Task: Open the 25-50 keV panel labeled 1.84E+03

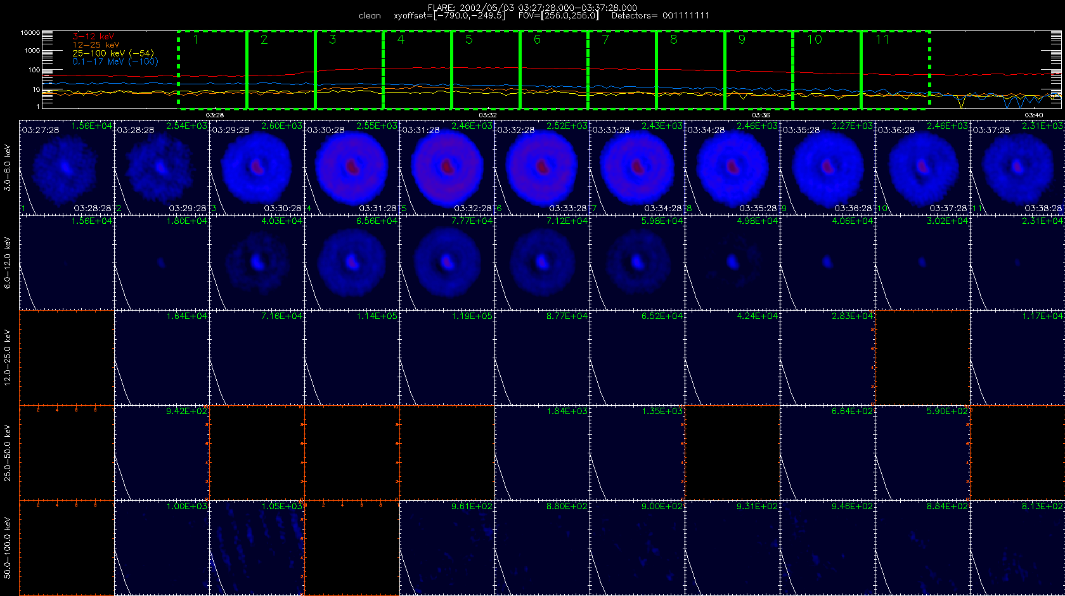Action: tap(543, 453)
